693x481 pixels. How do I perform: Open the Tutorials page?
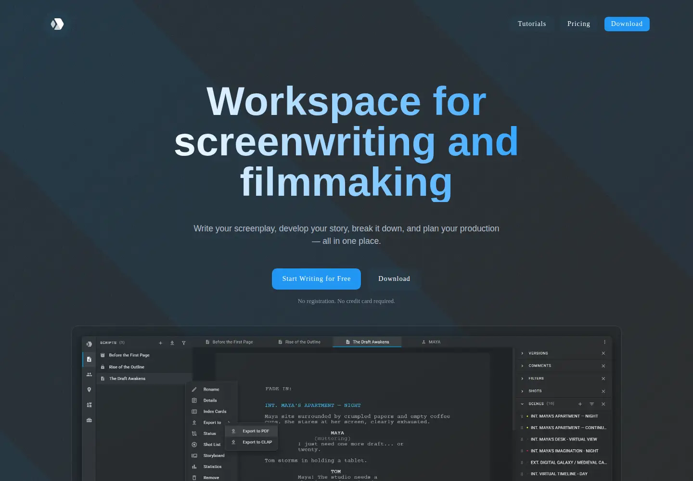(532, 24)
